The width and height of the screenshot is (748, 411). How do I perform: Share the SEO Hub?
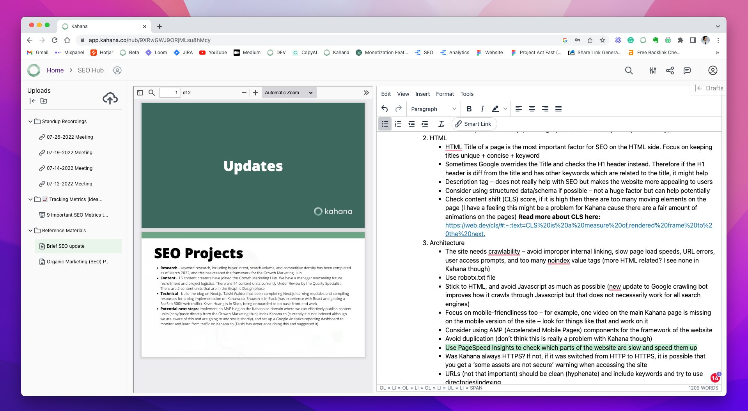670,71
